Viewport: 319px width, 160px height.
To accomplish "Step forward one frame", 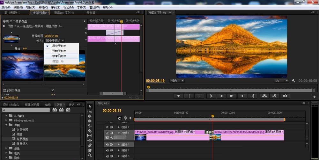I will coord(242,96).
